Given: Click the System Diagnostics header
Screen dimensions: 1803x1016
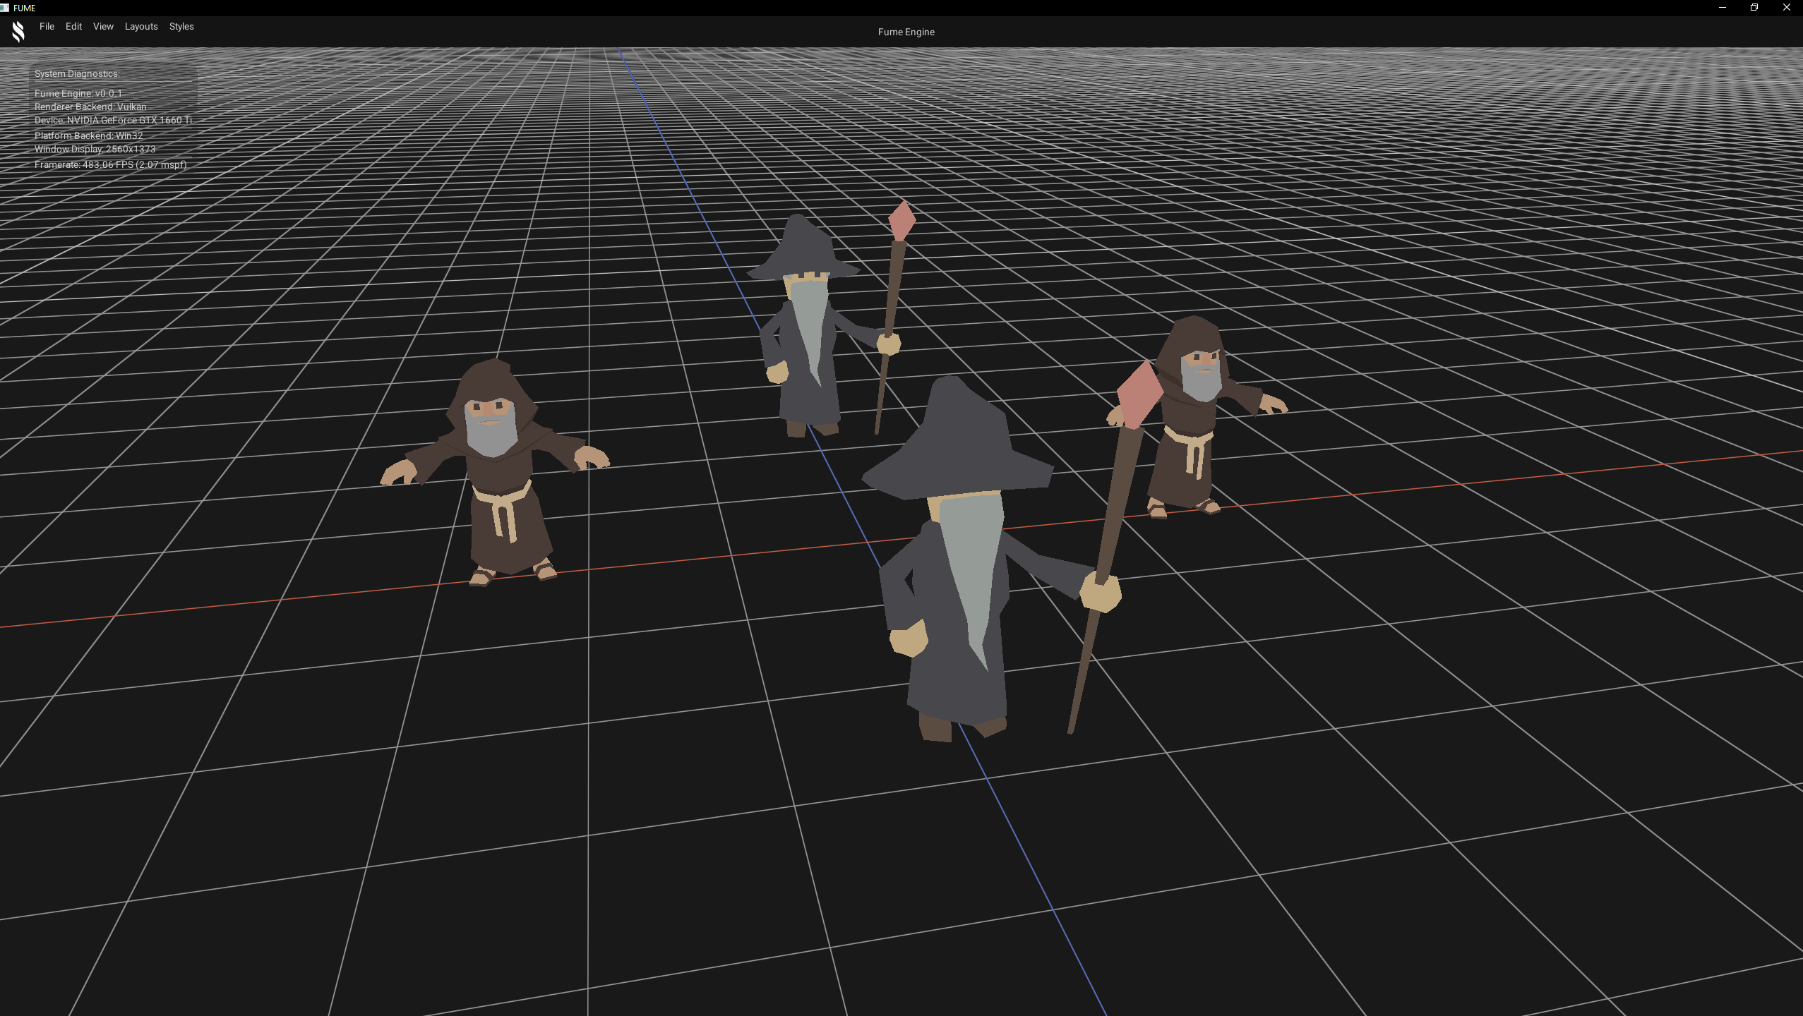Looking at the screenshot, I should 77,73.
